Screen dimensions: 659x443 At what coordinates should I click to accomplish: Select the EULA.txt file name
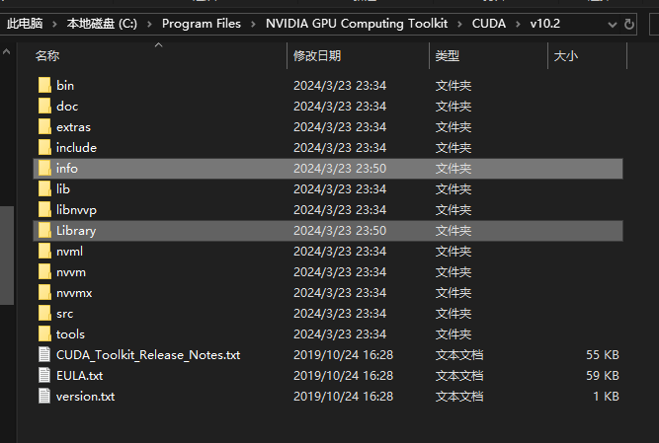point(79,376)
